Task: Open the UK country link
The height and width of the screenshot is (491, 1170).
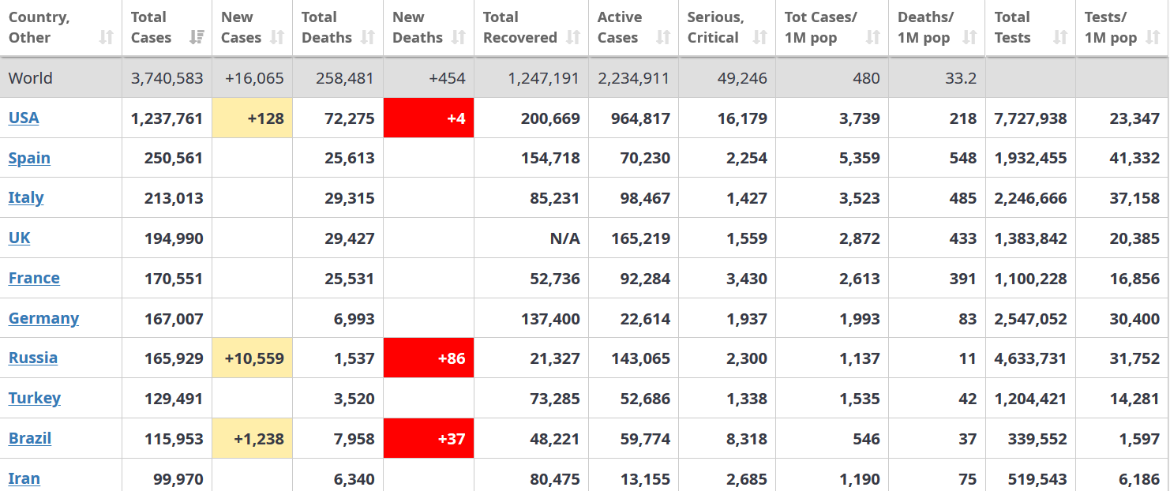Action: click(20, 238)
